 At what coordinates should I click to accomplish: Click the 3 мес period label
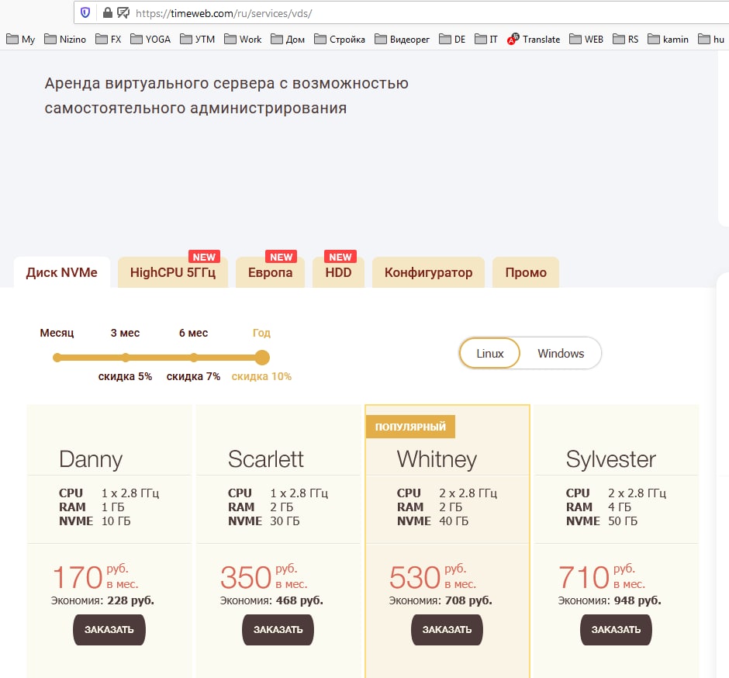125,333
